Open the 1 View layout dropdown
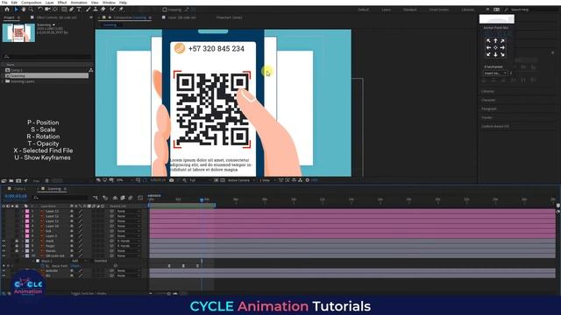561x315 pixels. point(266,180)
